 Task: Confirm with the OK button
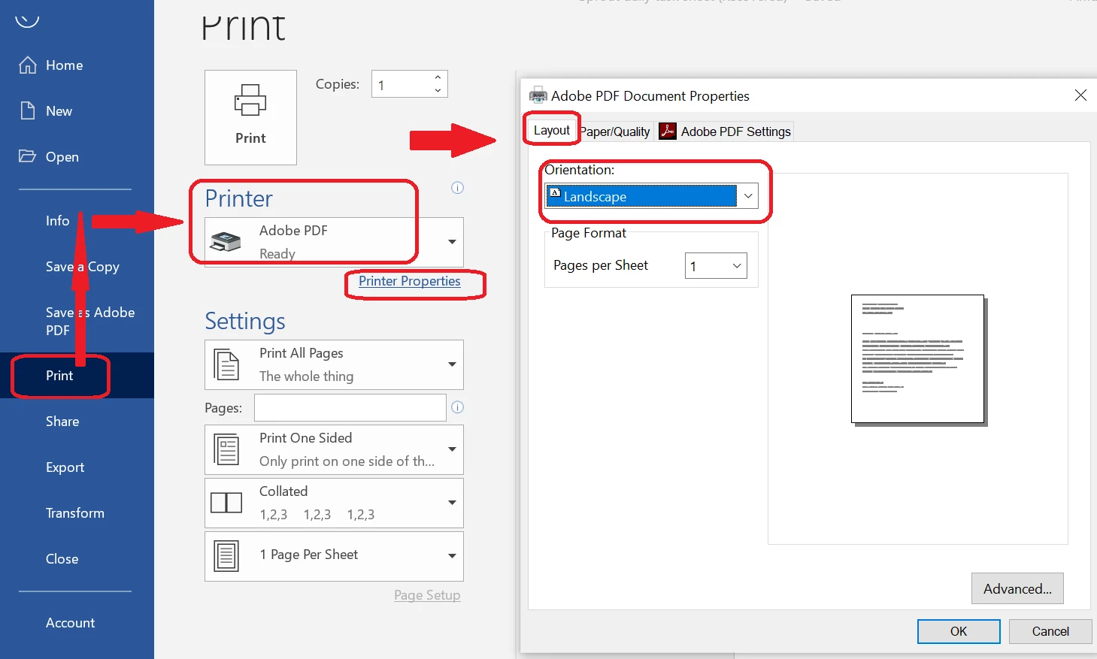coord(959,631)
